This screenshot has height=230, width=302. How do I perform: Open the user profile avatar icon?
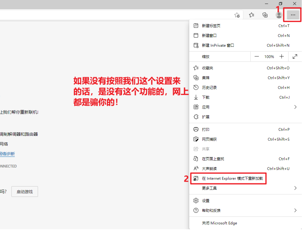click(x=278, y=15)
